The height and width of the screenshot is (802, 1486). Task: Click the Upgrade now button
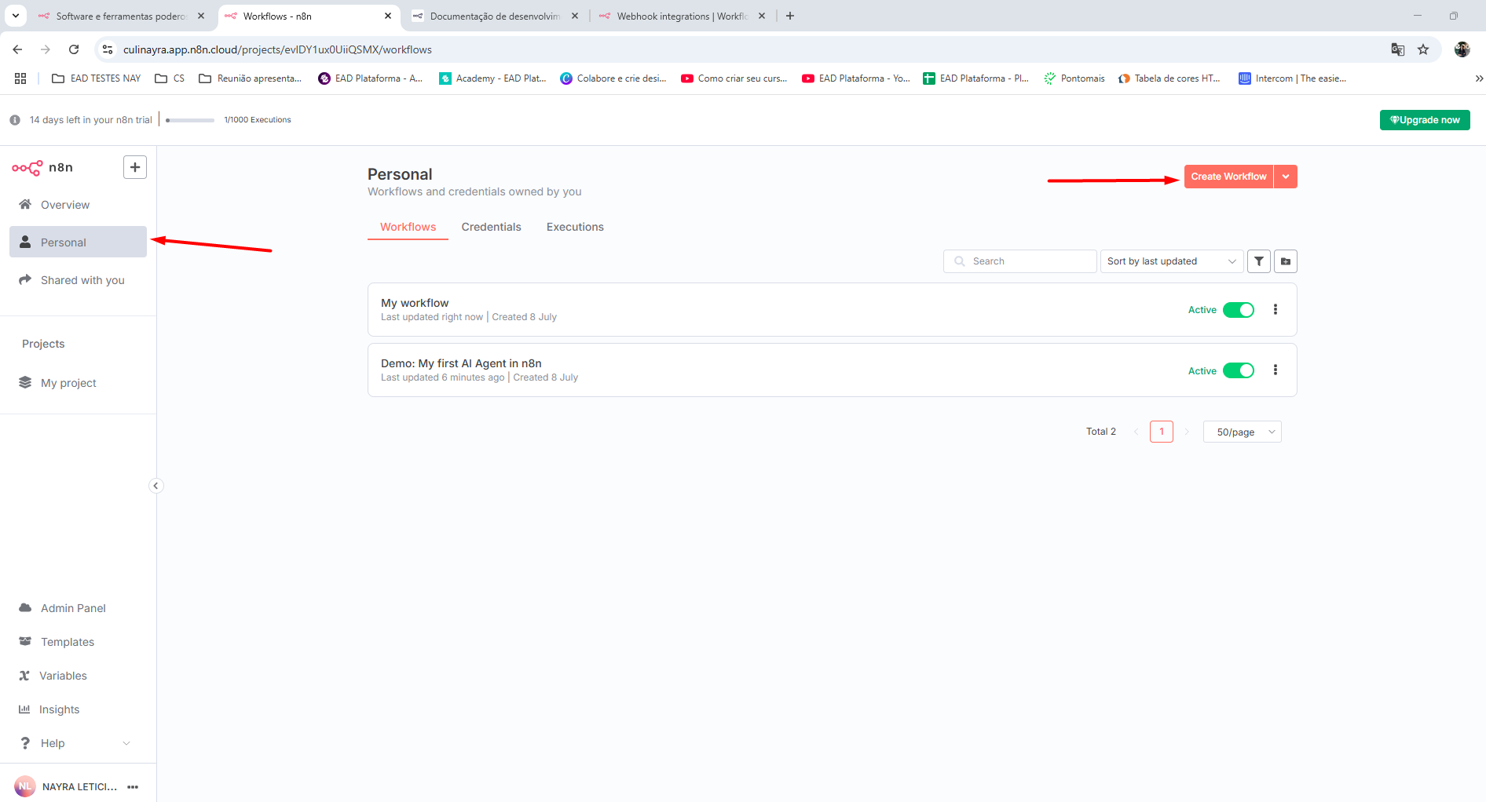point(1425,120)
